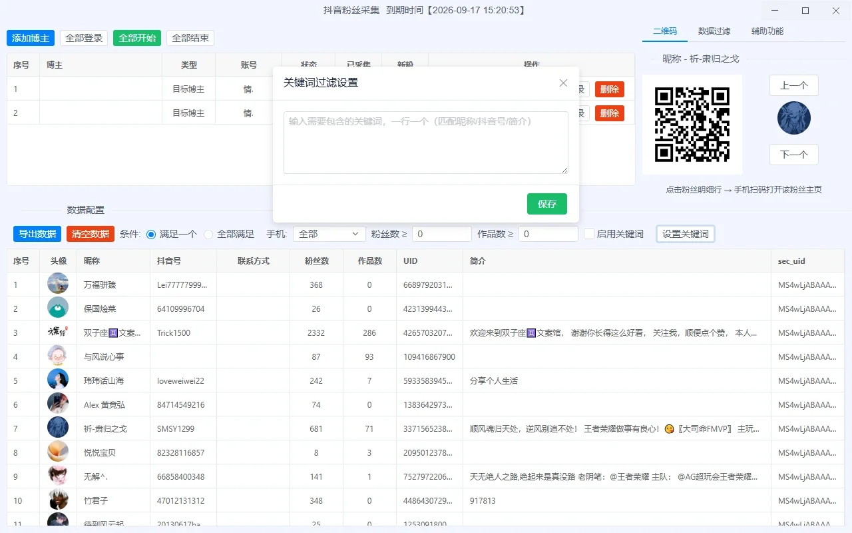
Task: Click the 设置关键词 button
Action: coord(686,234)
